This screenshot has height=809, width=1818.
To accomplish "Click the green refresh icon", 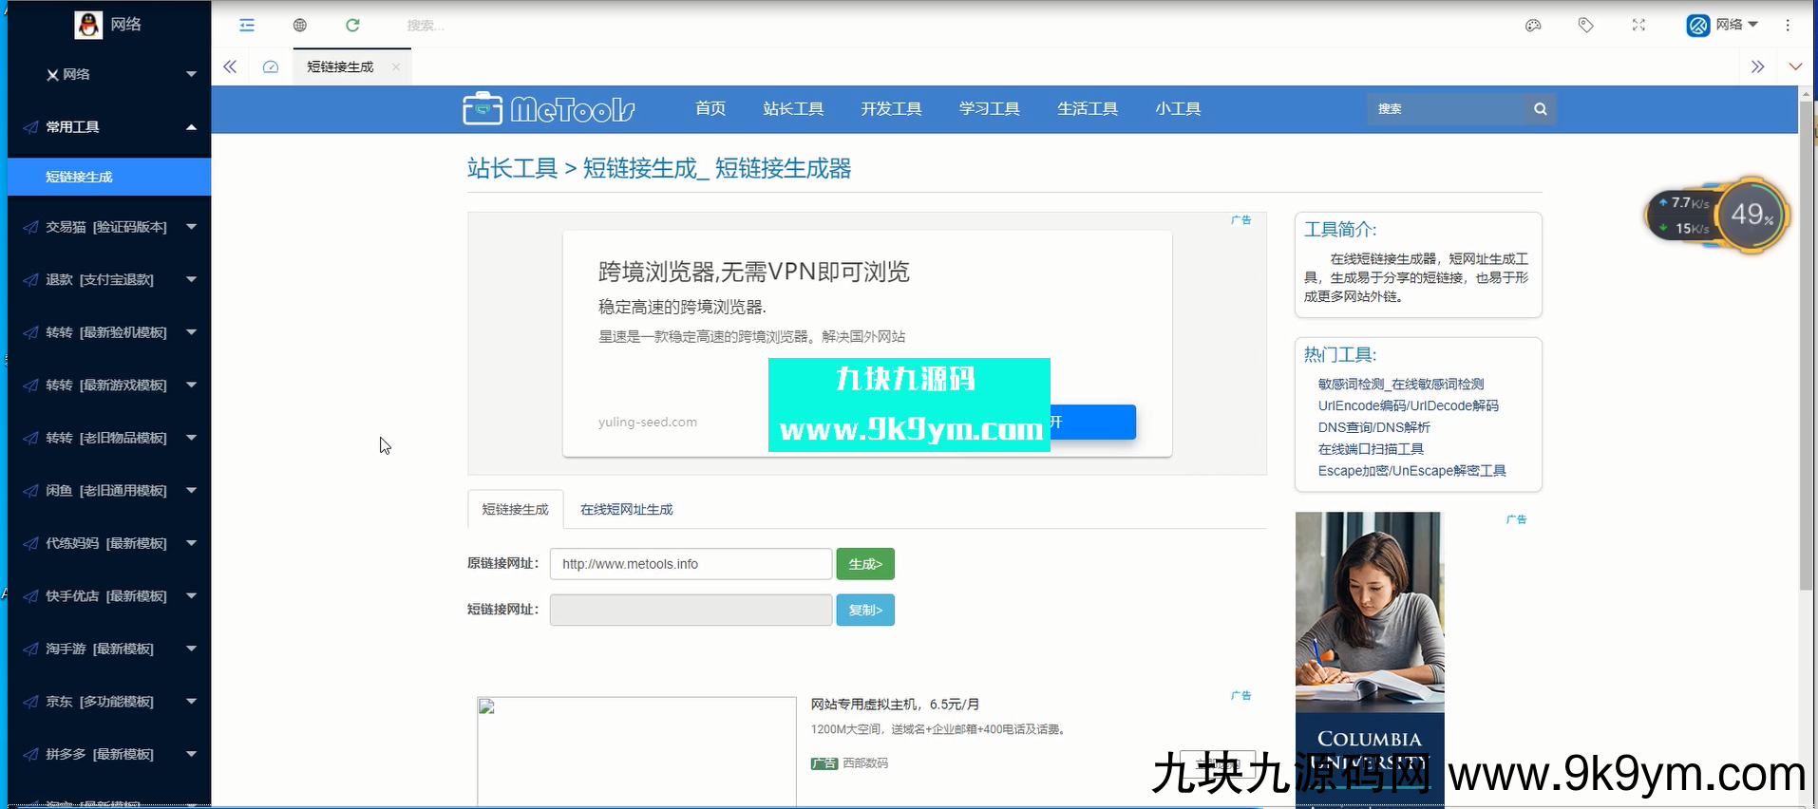I will pos(352,26).
